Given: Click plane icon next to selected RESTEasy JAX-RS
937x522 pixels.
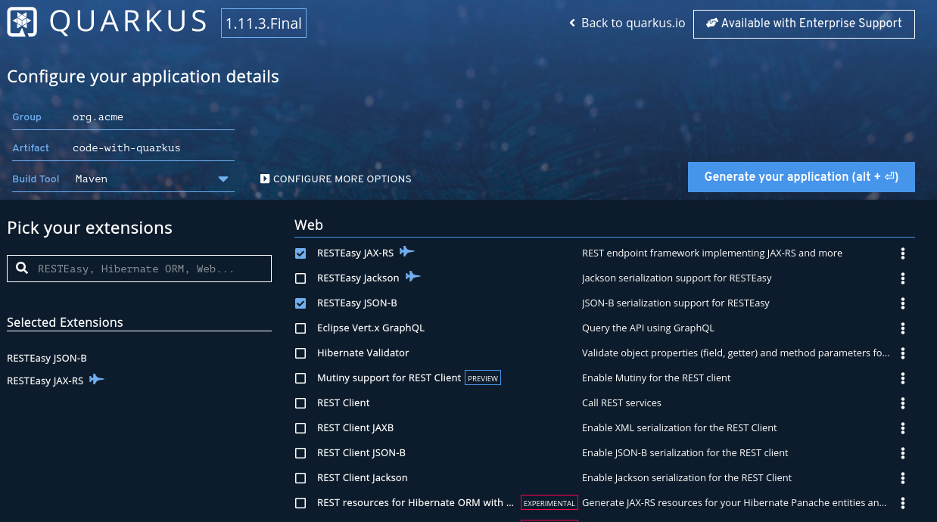Looking at the screenshot, I should [x=97, y=379].
